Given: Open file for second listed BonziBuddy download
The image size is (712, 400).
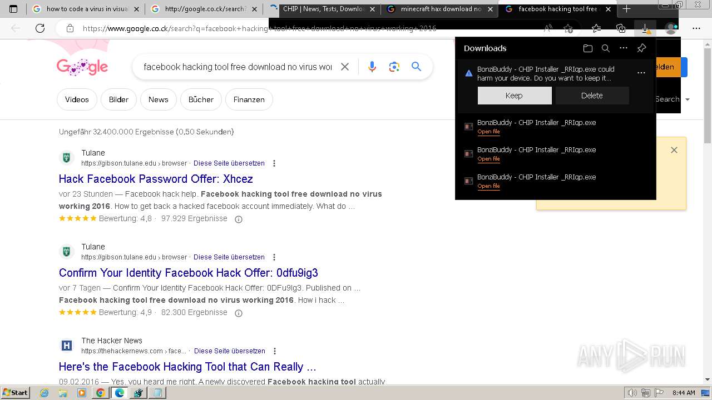Looking at the screenshot, I should pos(488,159).
